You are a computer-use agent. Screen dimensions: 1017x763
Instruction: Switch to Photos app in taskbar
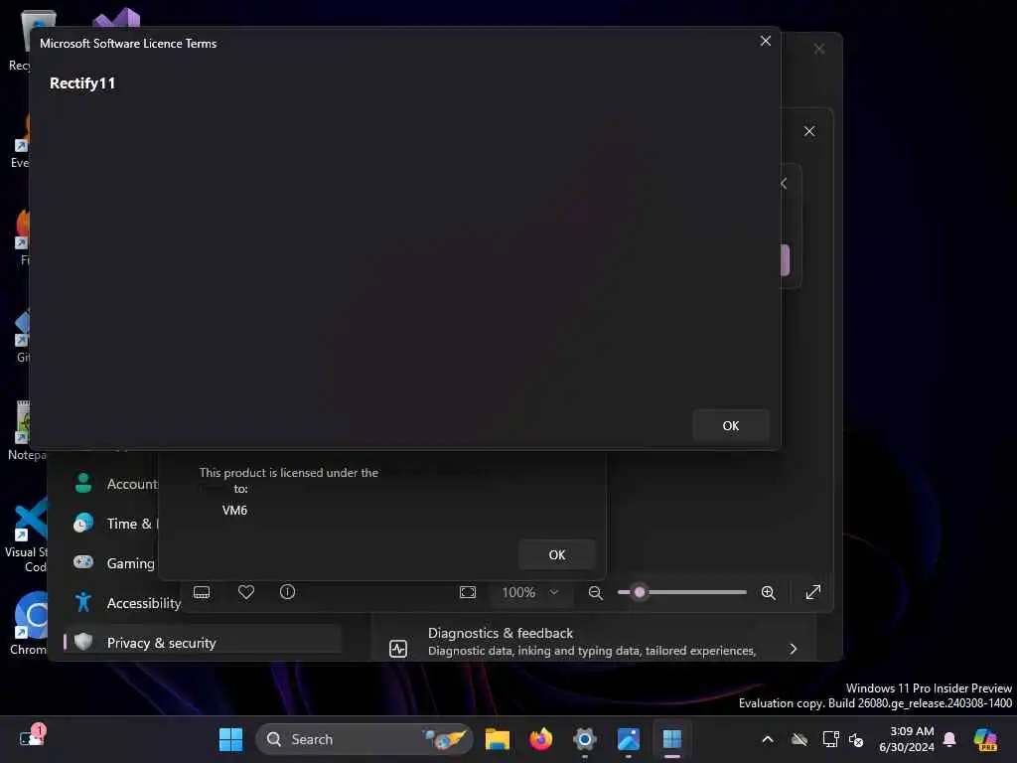click(629, 739)
